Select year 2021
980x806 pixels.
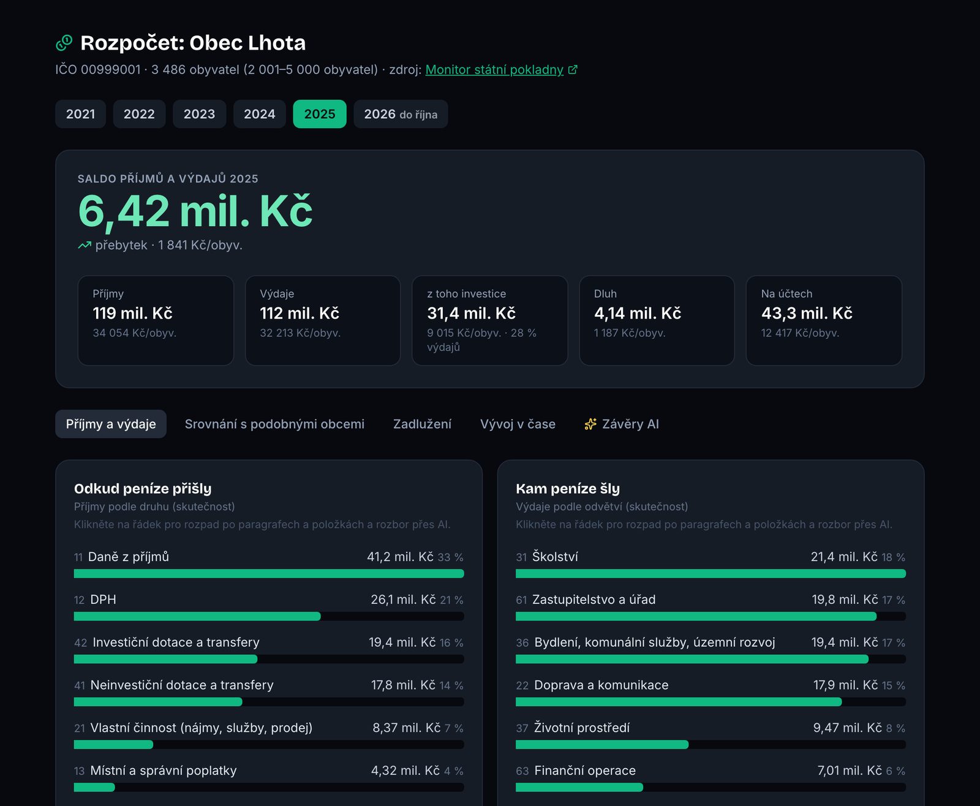click(81, 114)
